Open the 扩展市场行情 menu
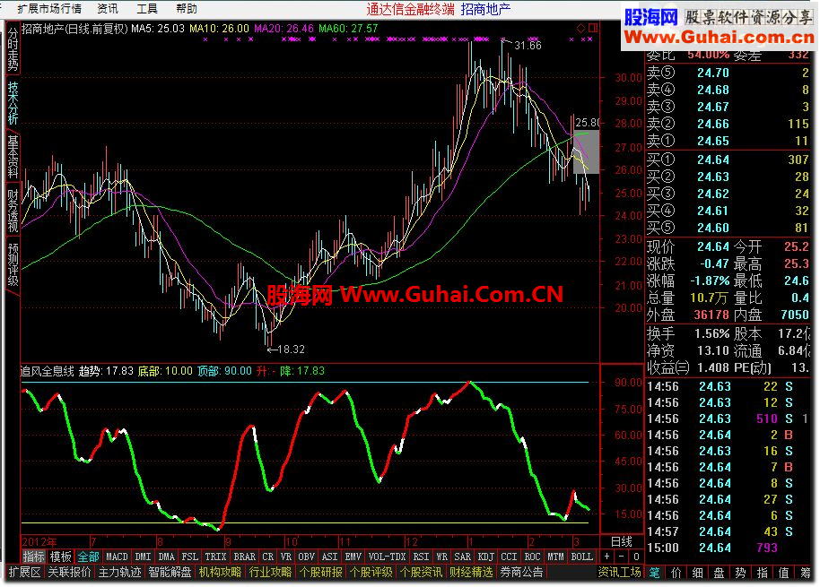The width and height of the screenshot is (820, 587). [49, 9]
